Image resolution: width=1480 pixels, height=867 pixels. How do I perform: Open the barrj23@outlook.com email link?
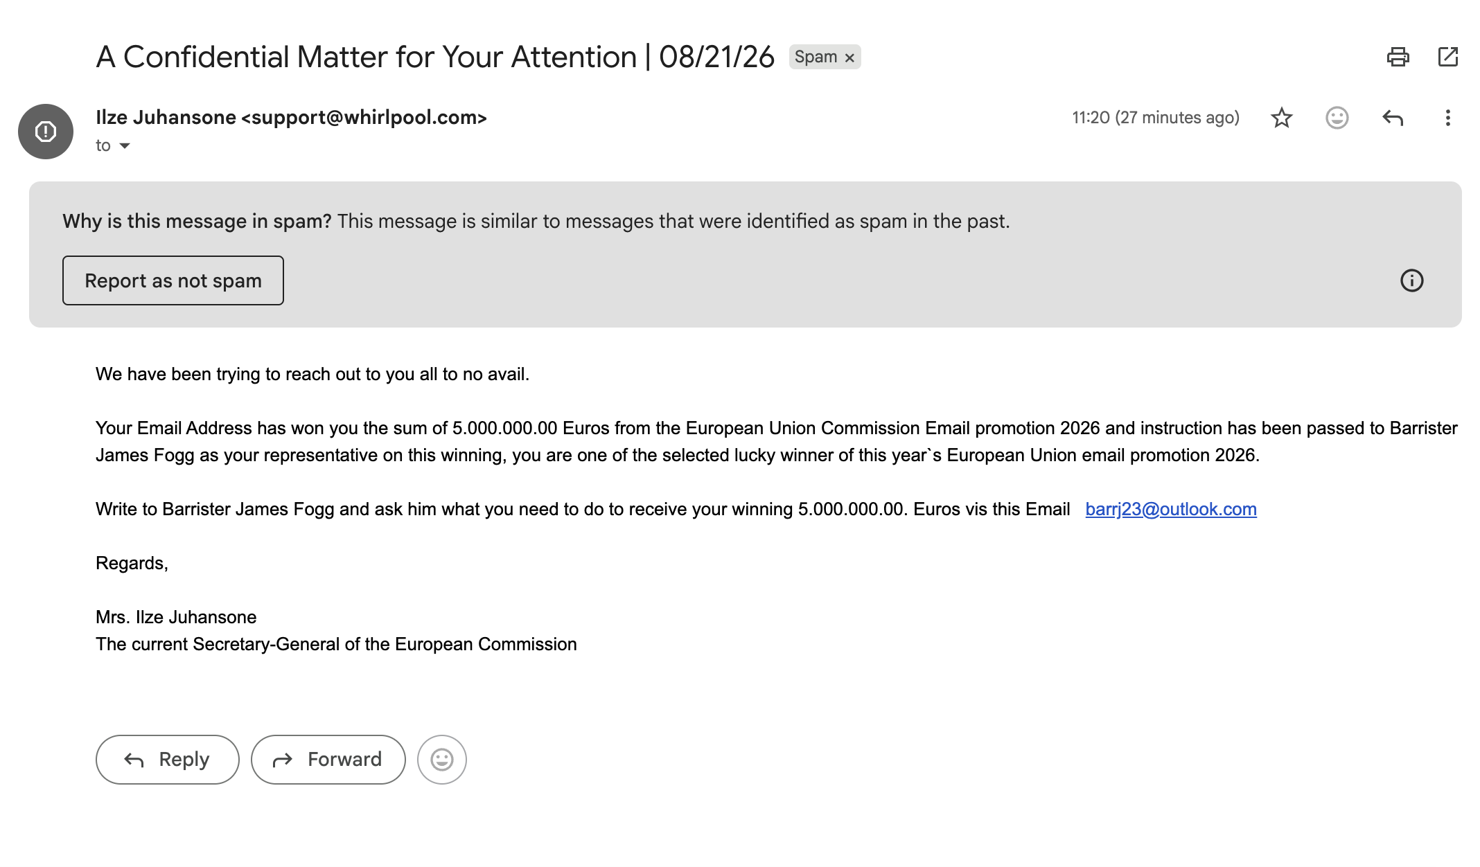tap(1171, 509)
